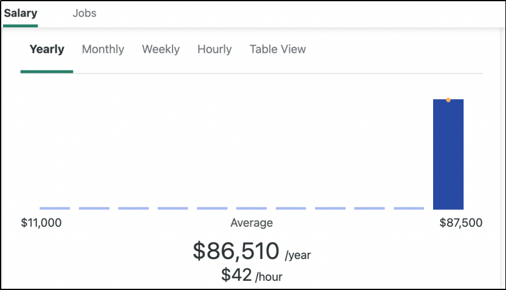Click the green underline beneath Yearly
Image resolution: width=506 pixels, height=290 pixels.
coord(47,72)
